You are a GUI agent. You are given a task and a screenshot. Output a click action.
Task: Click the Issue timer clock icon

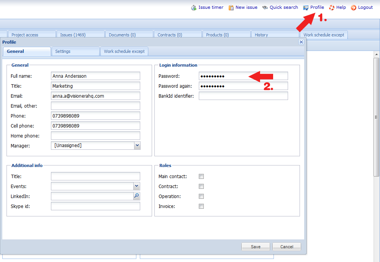point(193,8)
